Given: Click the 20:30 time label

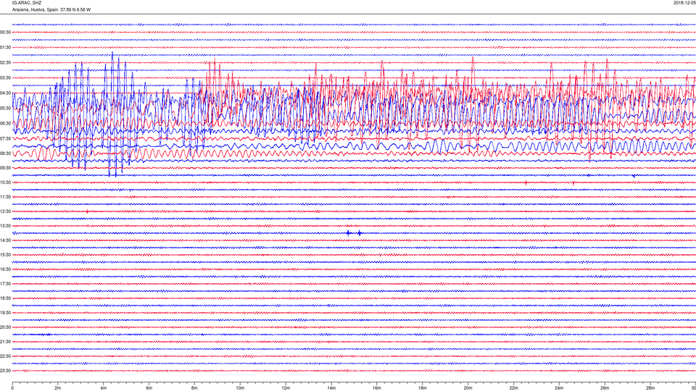Looking at the screenshot, I should pos(5,327).
